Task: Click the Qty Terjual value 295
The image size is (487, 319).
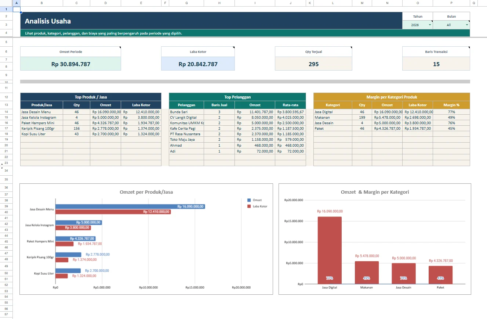Action: coord(313,64)
